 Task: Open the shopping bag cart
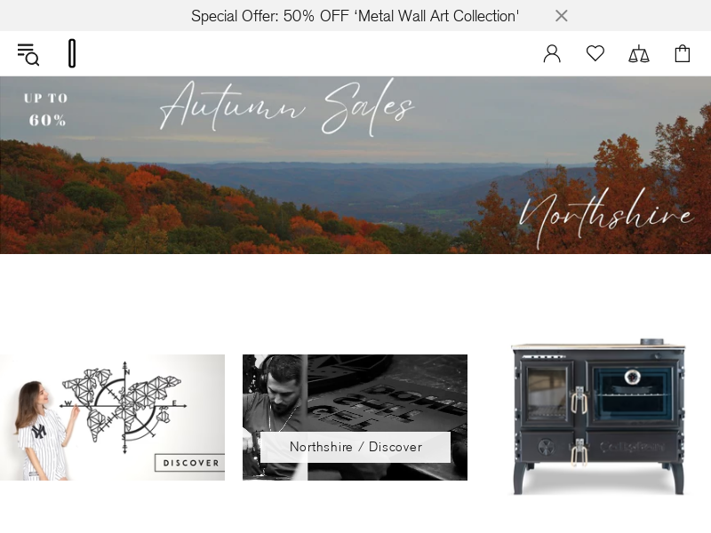click(682, 53)
